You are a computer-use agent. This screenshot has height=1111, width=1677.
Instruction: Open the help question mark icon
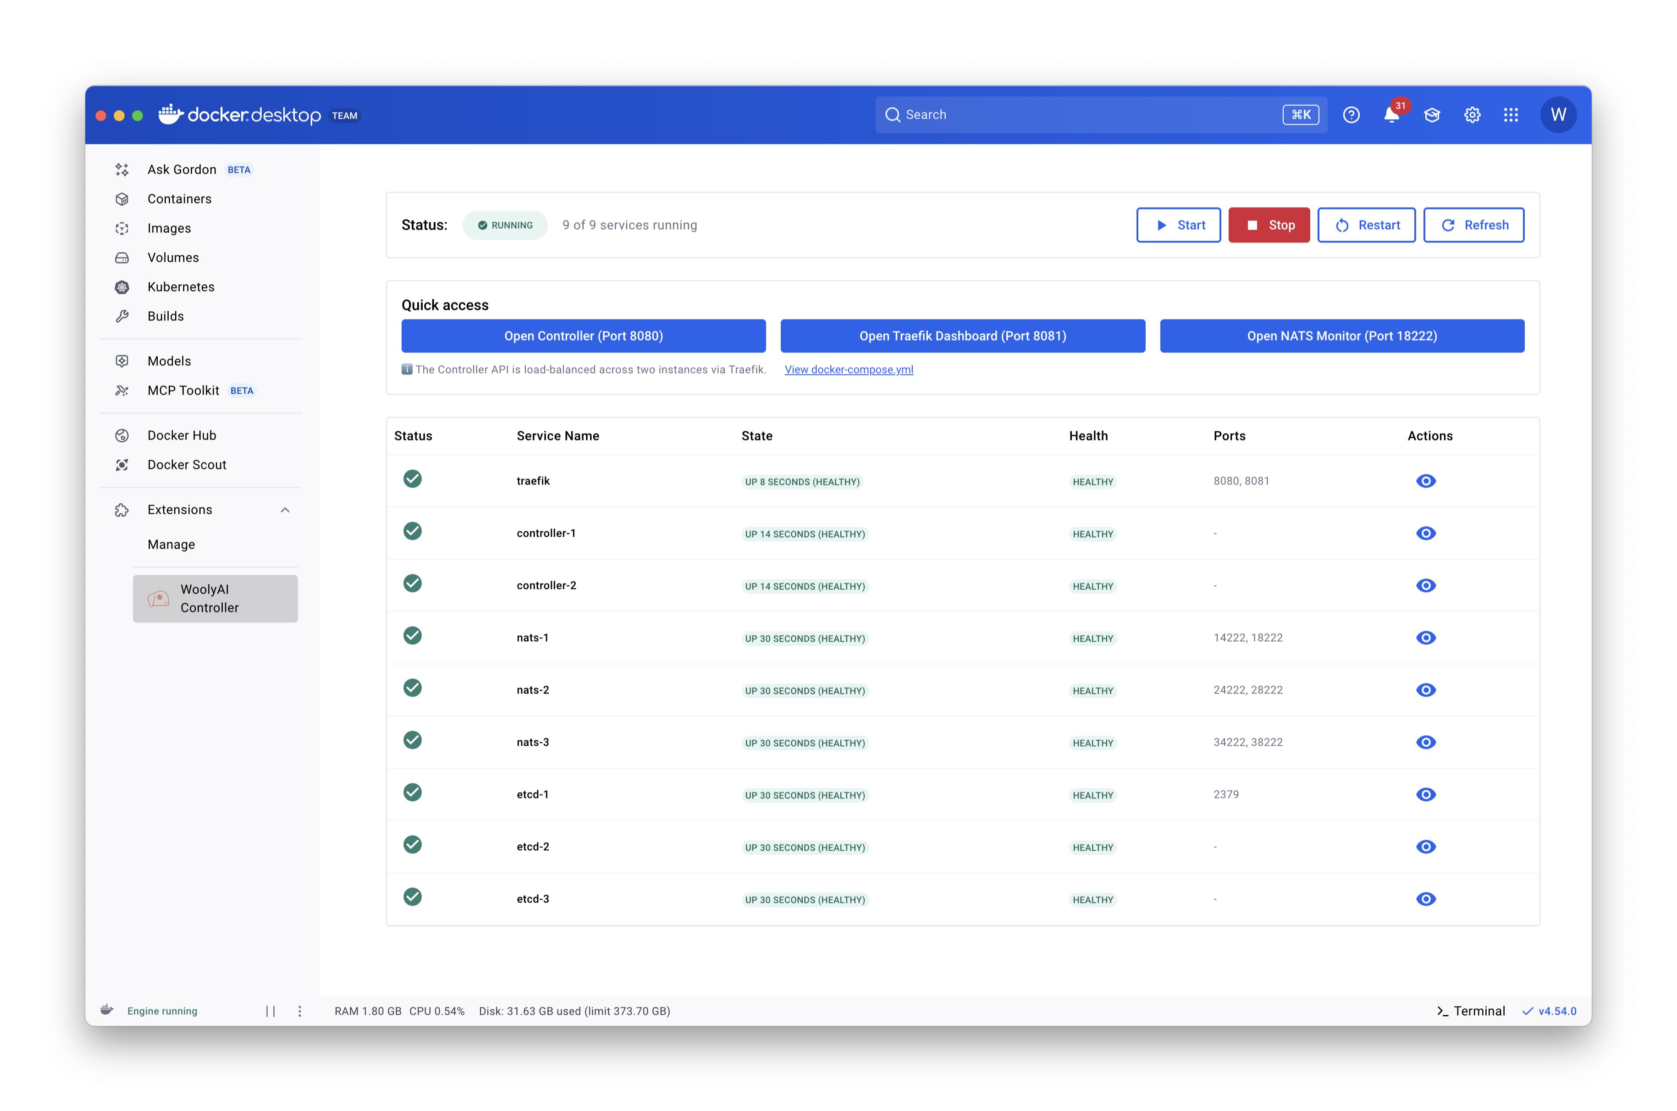1352,114
